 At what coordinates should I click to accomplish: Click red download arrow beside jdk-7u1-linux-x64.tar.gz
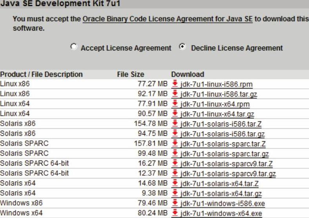coord(175,114)
